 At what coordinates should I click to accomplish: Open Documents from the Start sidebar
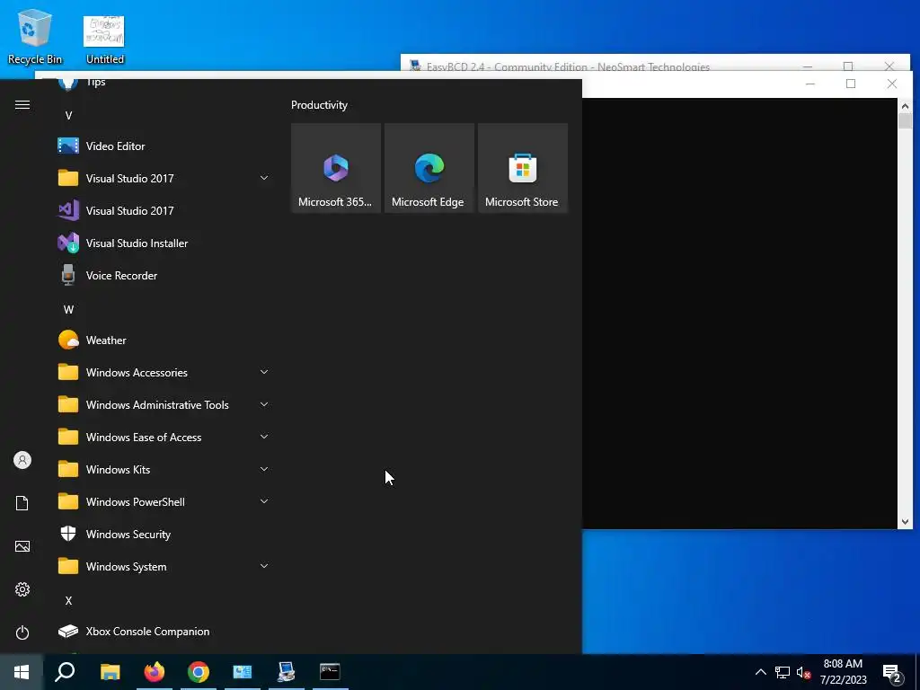point(22,503)
